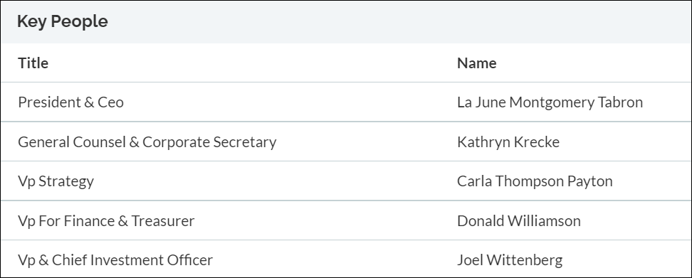Select the Vp Strategy title cell
692x278 pixels.
pos(56,181)
